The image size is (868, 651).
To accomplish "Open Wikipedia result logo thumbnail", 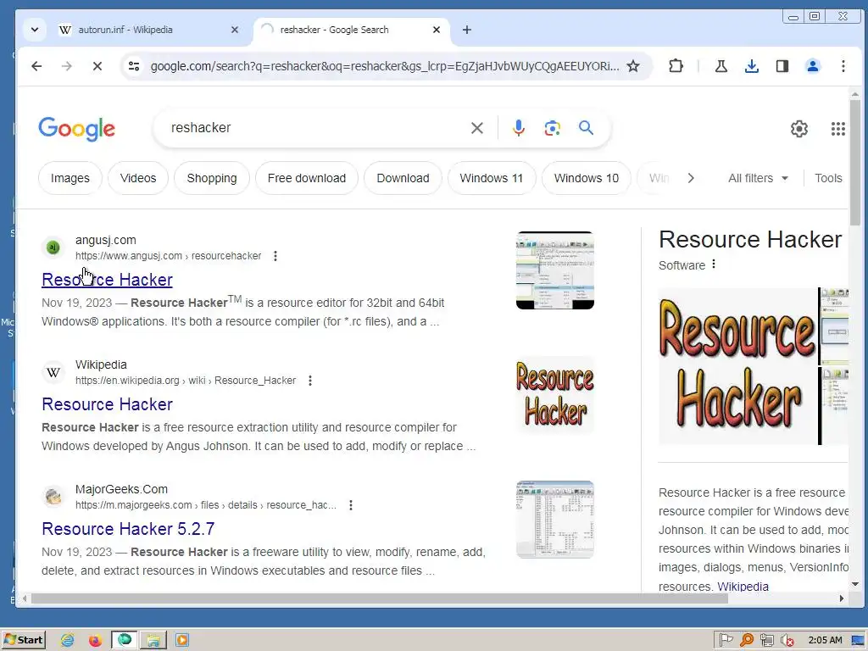I will click(x=554, y=395).
